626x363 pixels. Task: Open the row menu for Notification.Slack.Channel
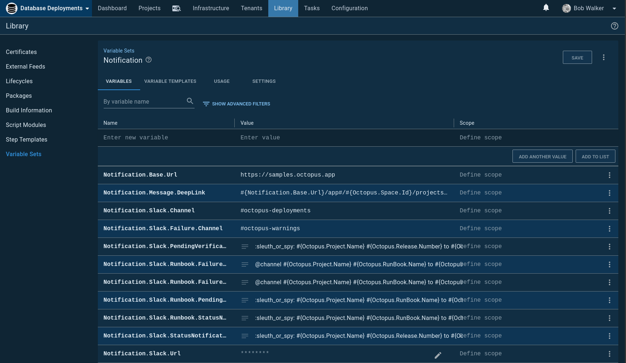coord(609,211)
